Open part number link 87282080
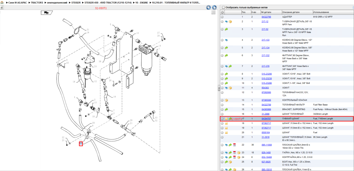Viewport: 354px width, 171px height. [266, 92]
